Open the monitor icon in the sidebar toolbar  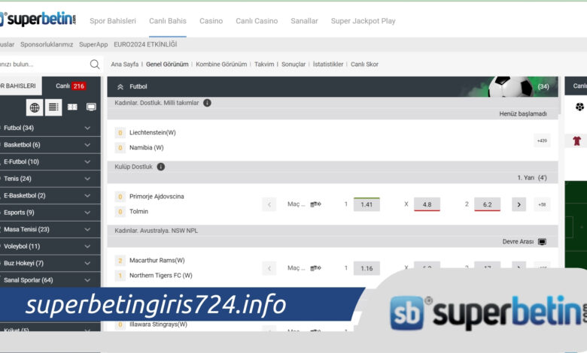[91, 107]
